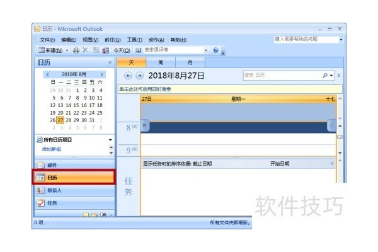The width and height of the screenshot is (378, 252).
Task: Open the Notes icon at the navigation pane bottom
Action: click(x=86, y=215)
